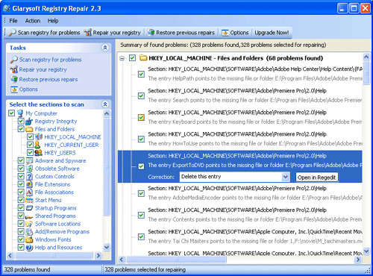This screenshot has height=276, width=373.
Task: Select the Registry Integrity section icon
Action: (29, 122)
